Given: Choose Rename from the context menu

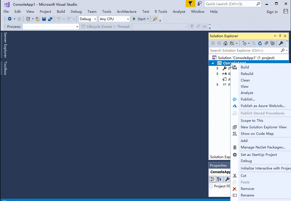Looking at the screenshot, I should (x=261, y=195).
